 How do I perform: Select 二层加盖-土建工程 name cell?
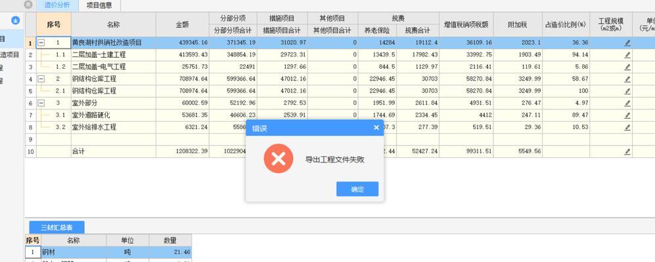point(113,54)
